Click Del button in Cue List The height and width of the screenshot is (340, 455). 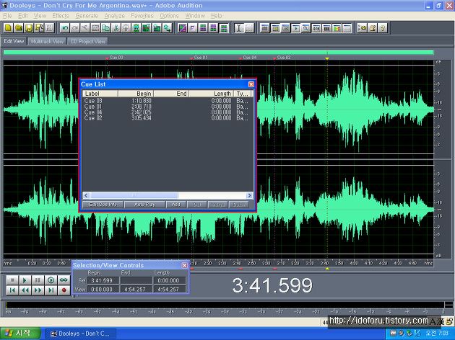197,205
